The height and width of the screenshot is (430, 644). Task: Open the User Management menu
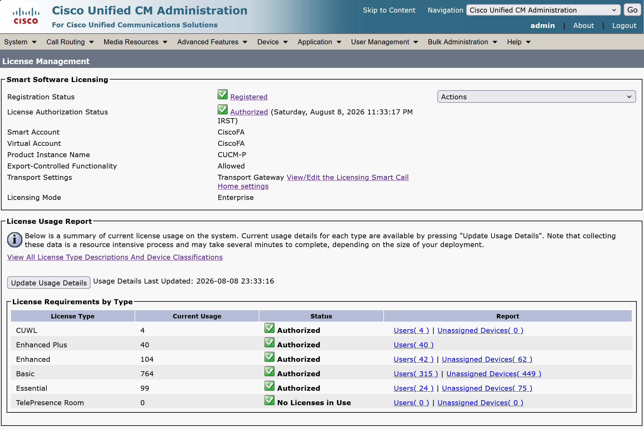(385, 42)
